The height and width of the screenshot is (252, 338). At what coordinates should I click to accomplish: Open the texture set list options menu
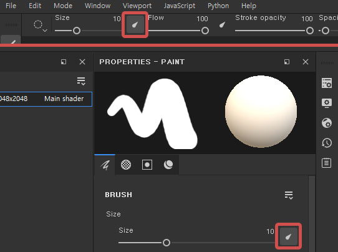click(81, 81)
